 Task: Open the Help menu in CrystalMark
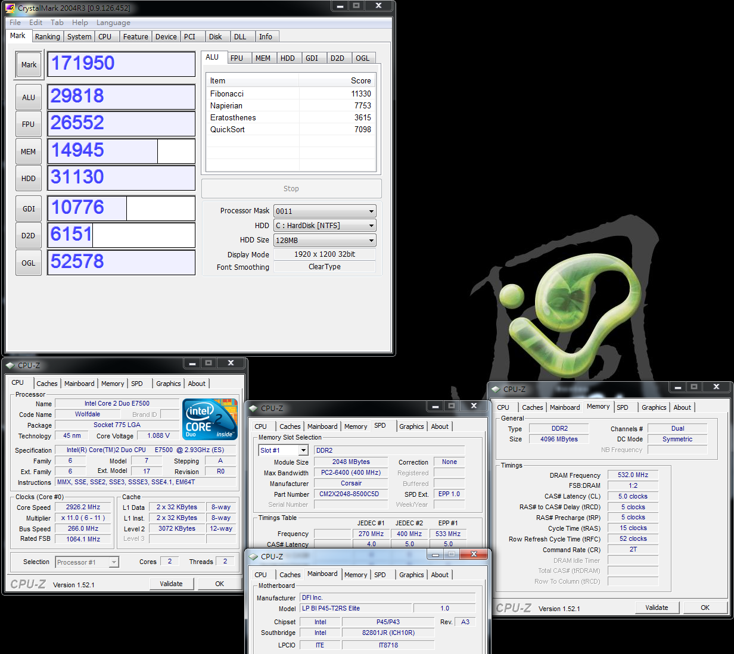pyautogui.click(x=80, y=23)
